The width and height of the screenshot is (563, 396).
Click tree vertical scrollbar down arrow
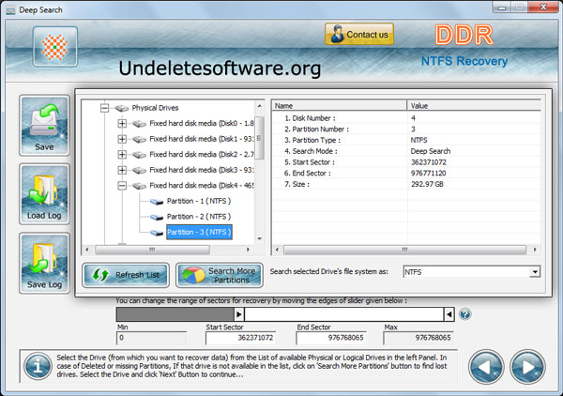(259, 238)
